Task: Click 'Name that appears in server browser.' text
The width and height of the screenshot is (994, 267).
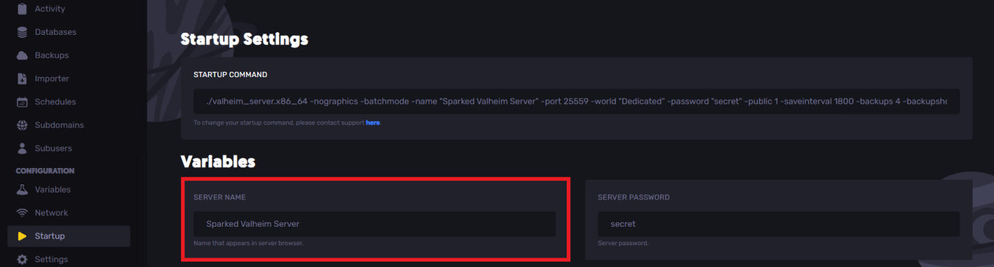Action: 248,243
